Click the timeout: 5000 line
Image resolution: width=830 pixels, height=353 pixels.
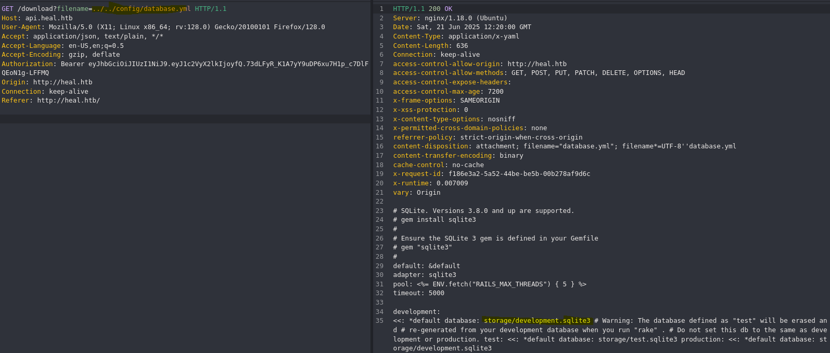(x=418, y=293)
